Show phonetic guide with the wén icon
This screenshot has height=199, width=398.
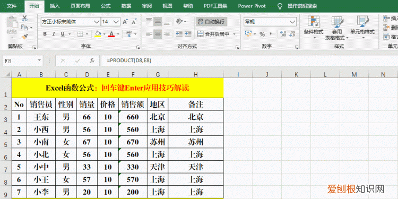coord(129,34)
